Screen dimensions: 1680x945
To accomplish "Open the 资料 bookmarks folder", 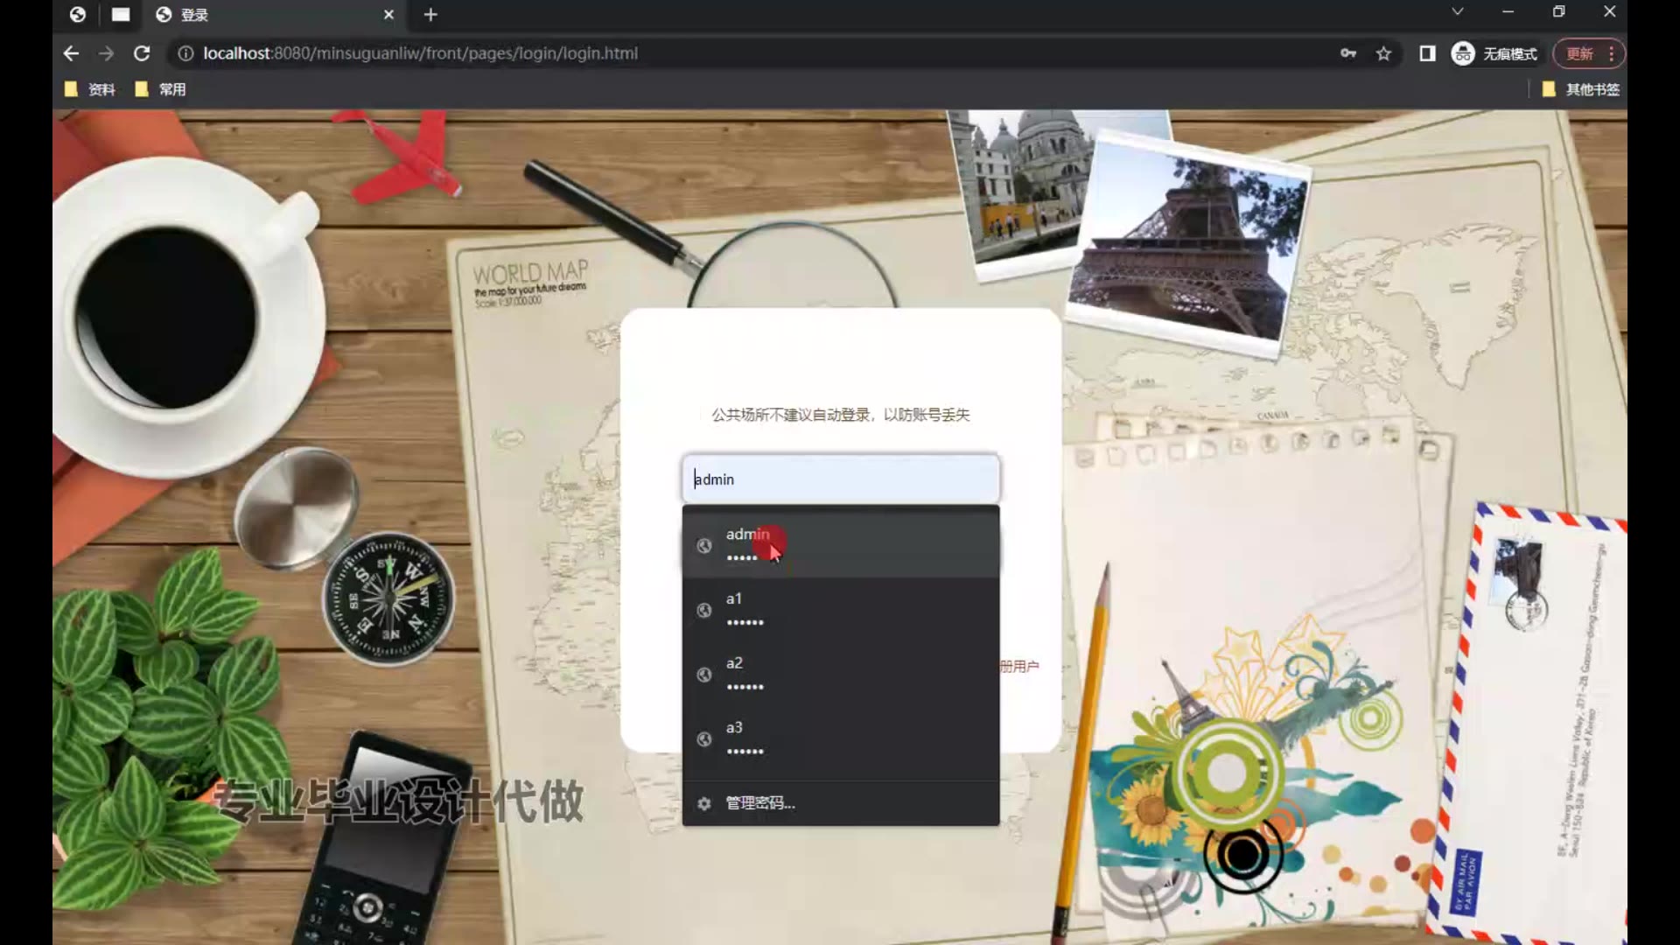I will coord(90,89).
